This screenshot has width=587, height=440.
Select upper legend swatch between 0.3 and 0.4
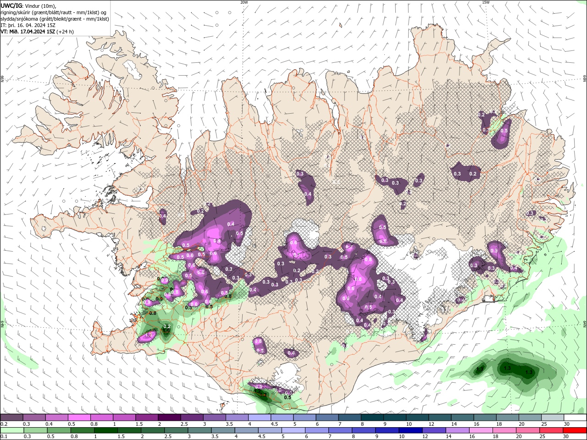(34, 418)
